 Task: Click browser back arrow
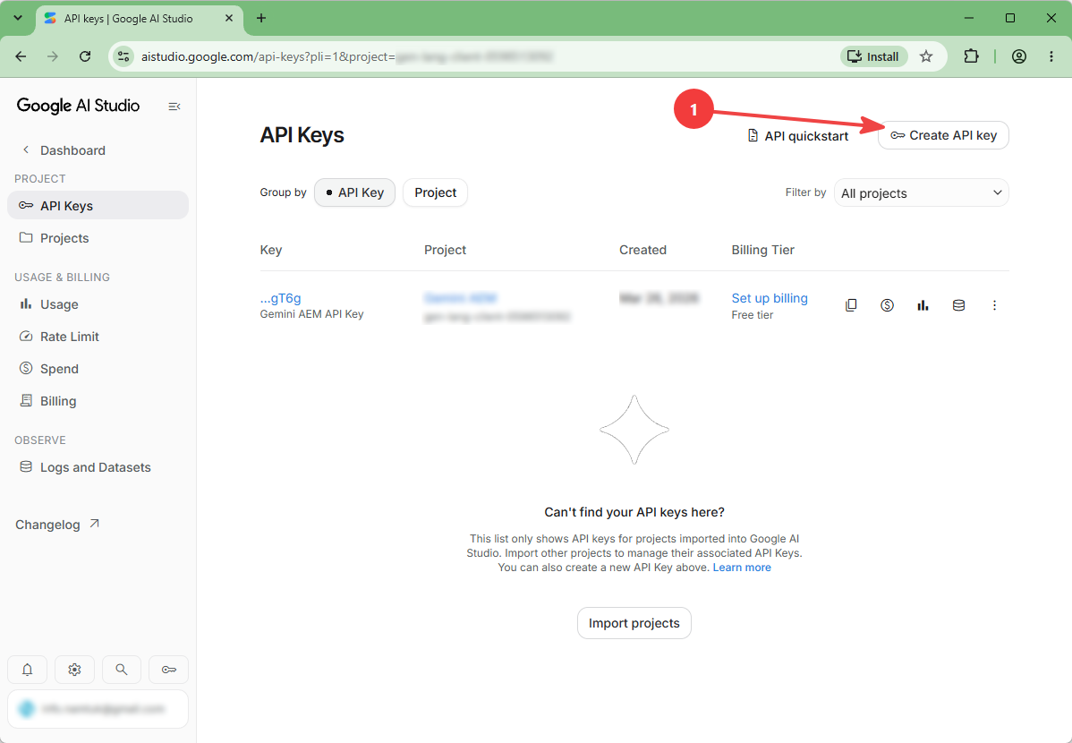point(21,56)
